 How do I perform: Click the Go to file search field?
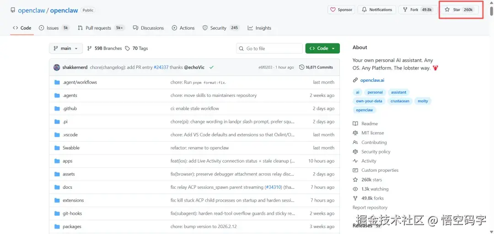click(x=269, y=48)
